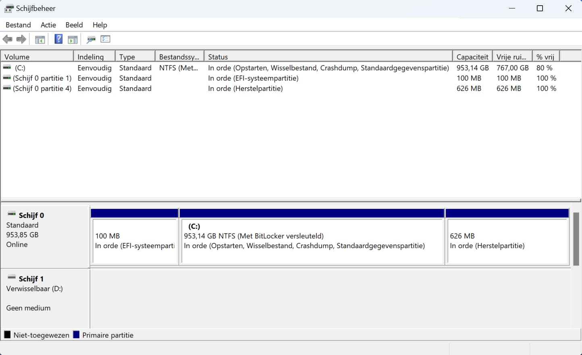The height and width of the screenshot is (355, 582).
Task: Click the Schijfbeheer app icon in title bar
Action: click(x=9, y=8)
